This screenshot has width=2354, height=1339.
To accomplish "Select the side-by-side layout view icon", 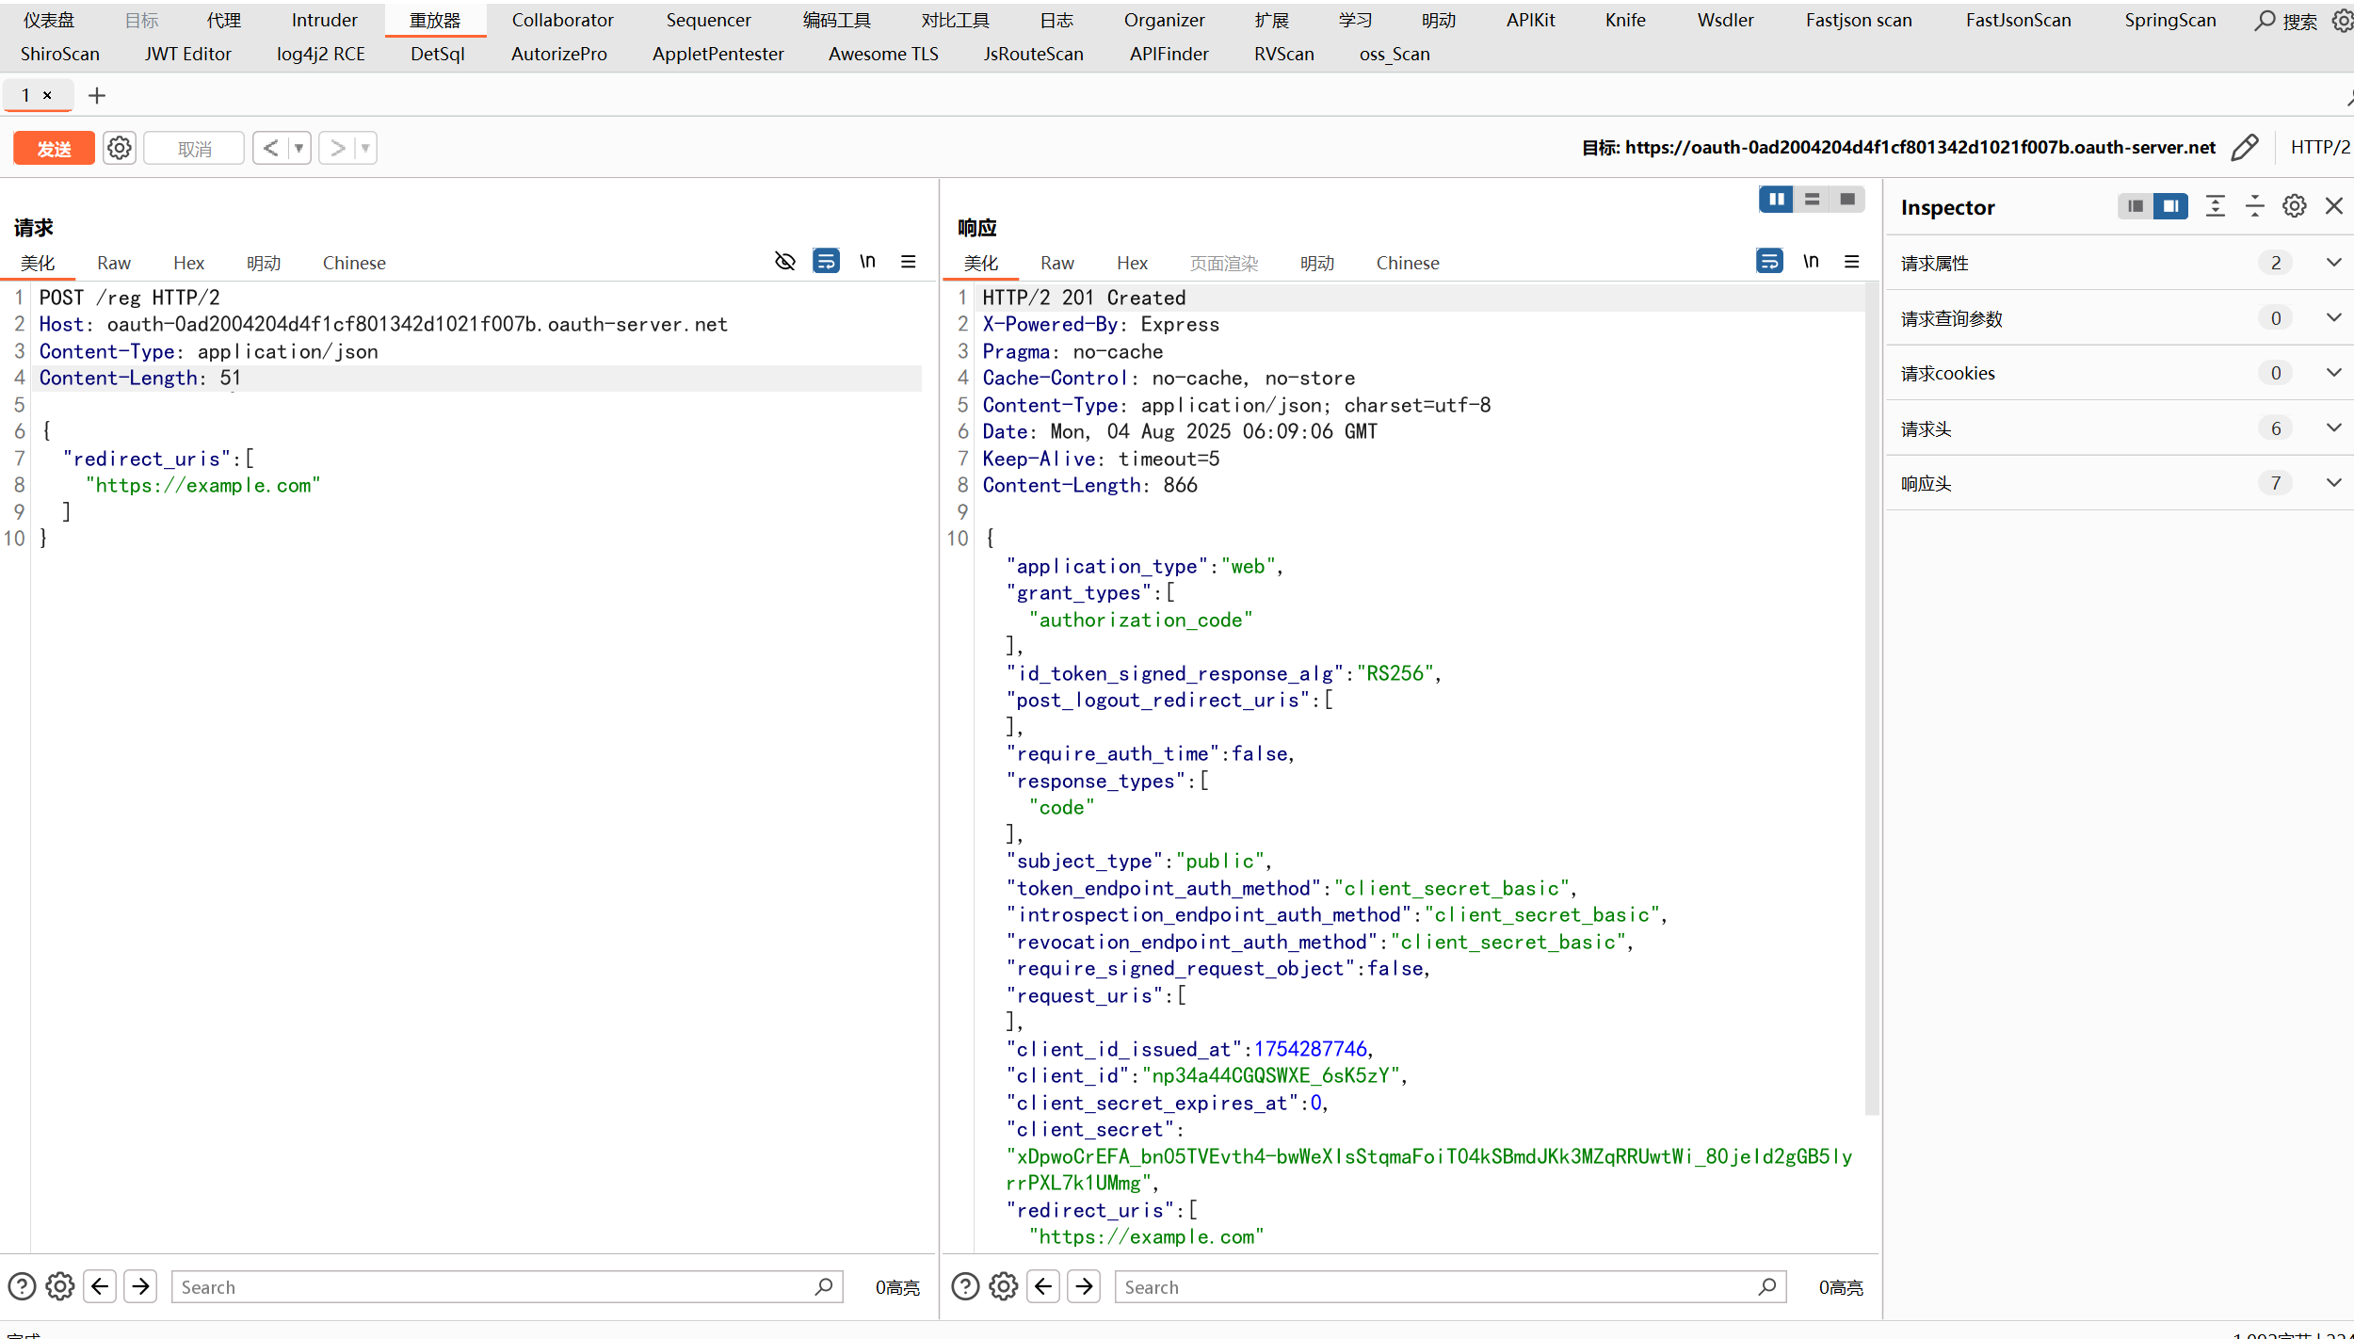I will pyautogui.click(x=1776, y=199).
